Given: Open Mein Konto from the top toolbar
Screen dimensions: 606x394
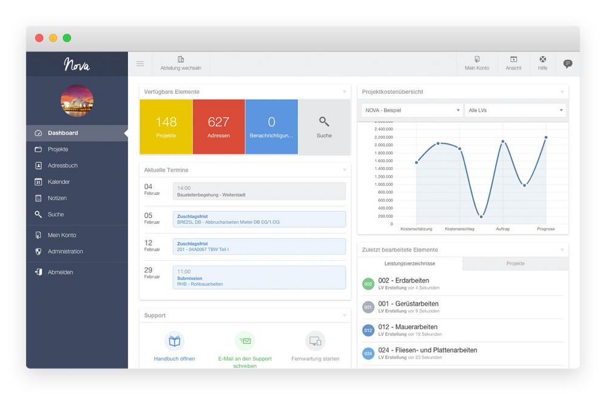Looking at the screenshot, I should click(x=477, y=64).
